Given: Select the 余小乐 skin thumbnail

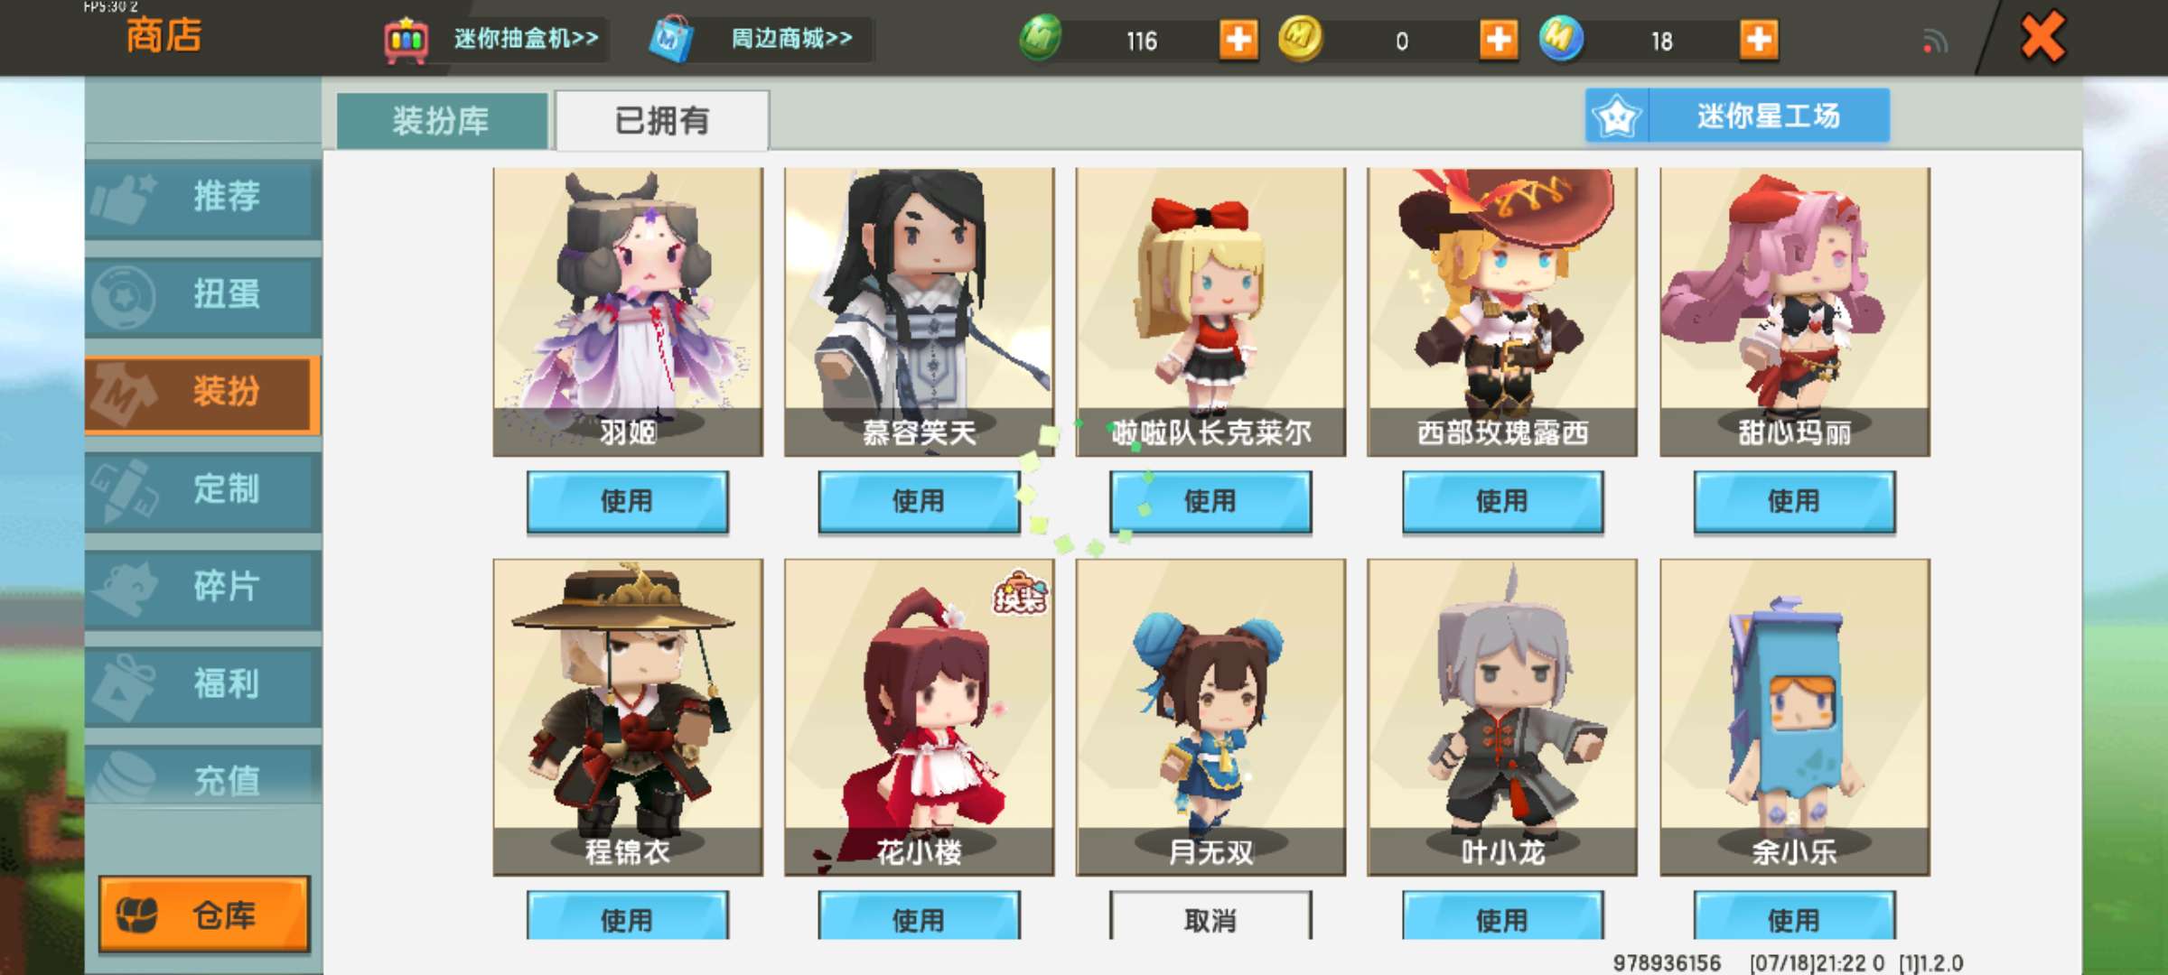Looking at the screenshot, I should (x=1795, y=717).
